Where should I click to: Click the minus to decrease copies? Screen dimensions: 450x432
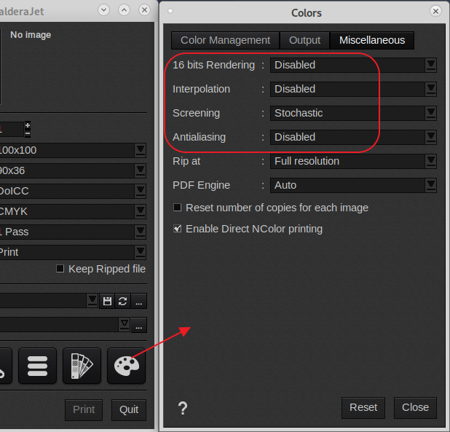tap(28, 133)
